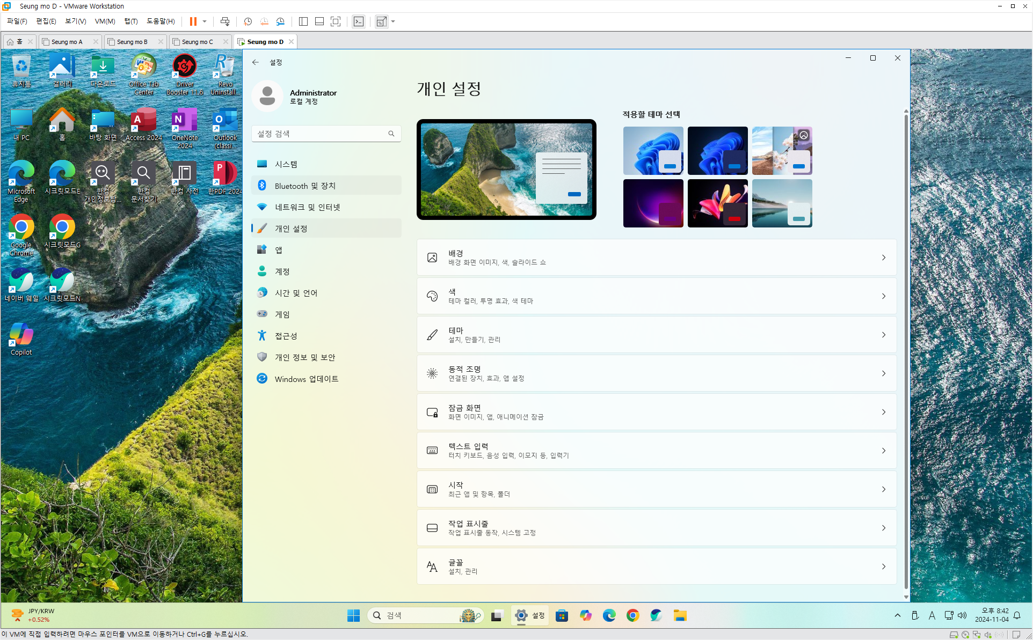Click the Windows Start button
The width and height of the screenshot is (1033, 640).
coord(353,615)
